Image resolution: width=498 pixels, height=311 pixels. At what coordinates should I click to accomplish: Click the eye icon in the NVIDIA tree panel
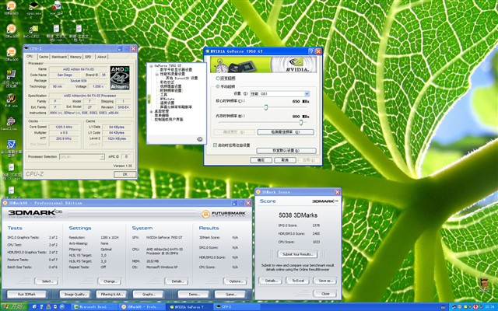(x=200, y=139)
